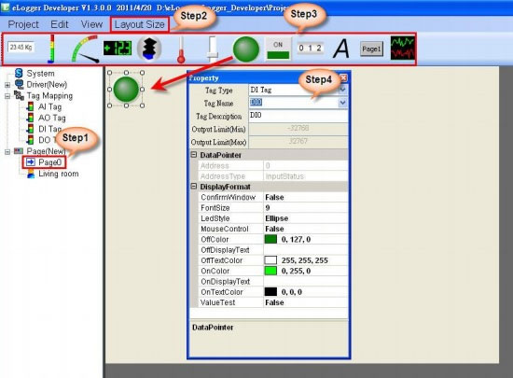Collapse the DataPointer property section
The image size is (513, 378).
(194, 155)
